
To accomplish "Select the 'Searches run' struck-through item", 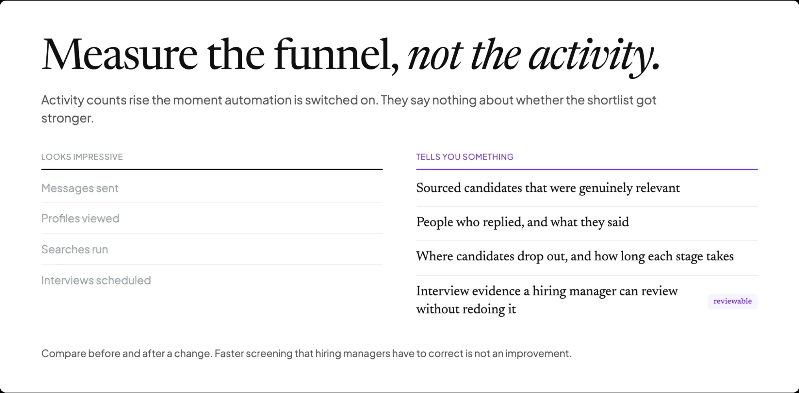I will point(75,249).
